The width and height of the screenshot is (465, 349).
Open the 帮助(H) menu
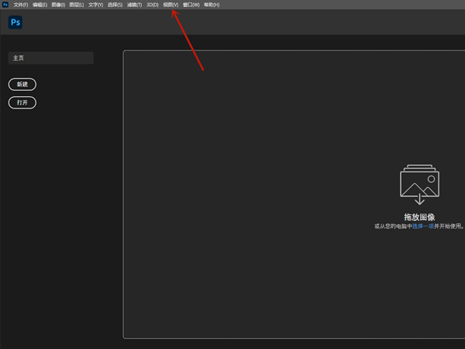tap(212, 5)
